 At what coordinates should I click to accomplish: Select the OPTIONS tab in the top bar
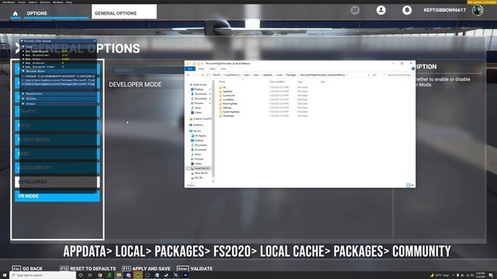tap(36, 13)
